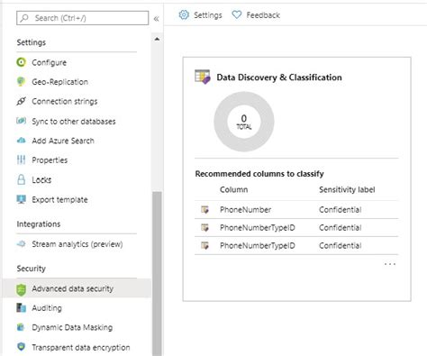This screenshot has height=356, width=427.
Task: Click the Settings toolbar button
Action: point(200,14)
